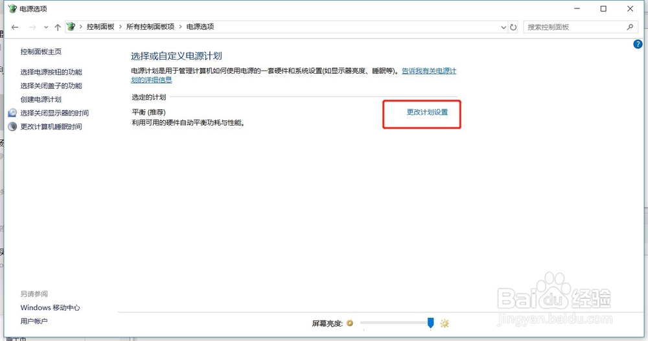648x341 pixels.
Task: Minimize the 电源选项 window
Action: [577, 8]
